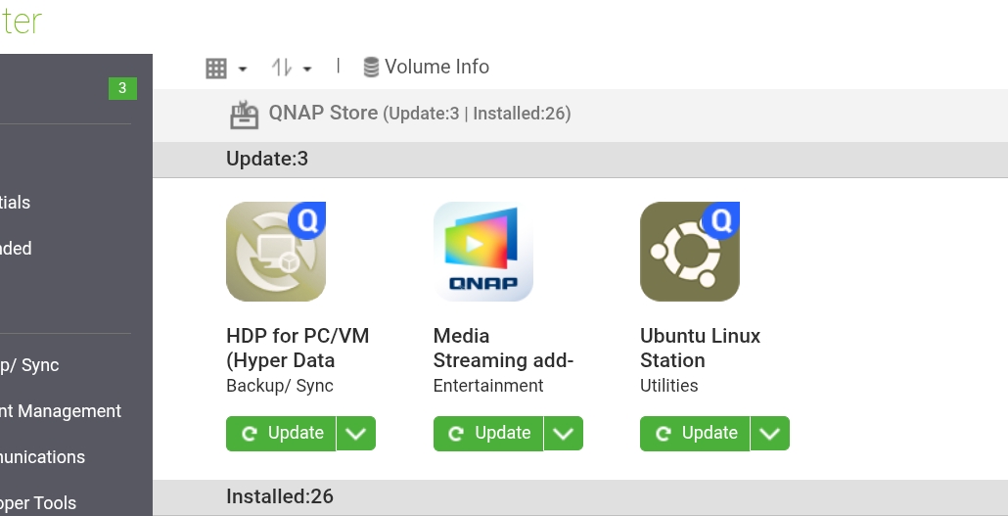The image size is (1008, 516).
Task: Click the Ubuntu Linux Station title
Action: [700, 348]
